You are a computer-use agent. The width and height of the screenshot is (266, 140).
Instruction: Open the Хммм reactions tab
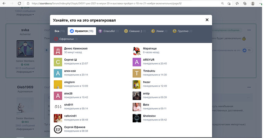pos(159,31)
